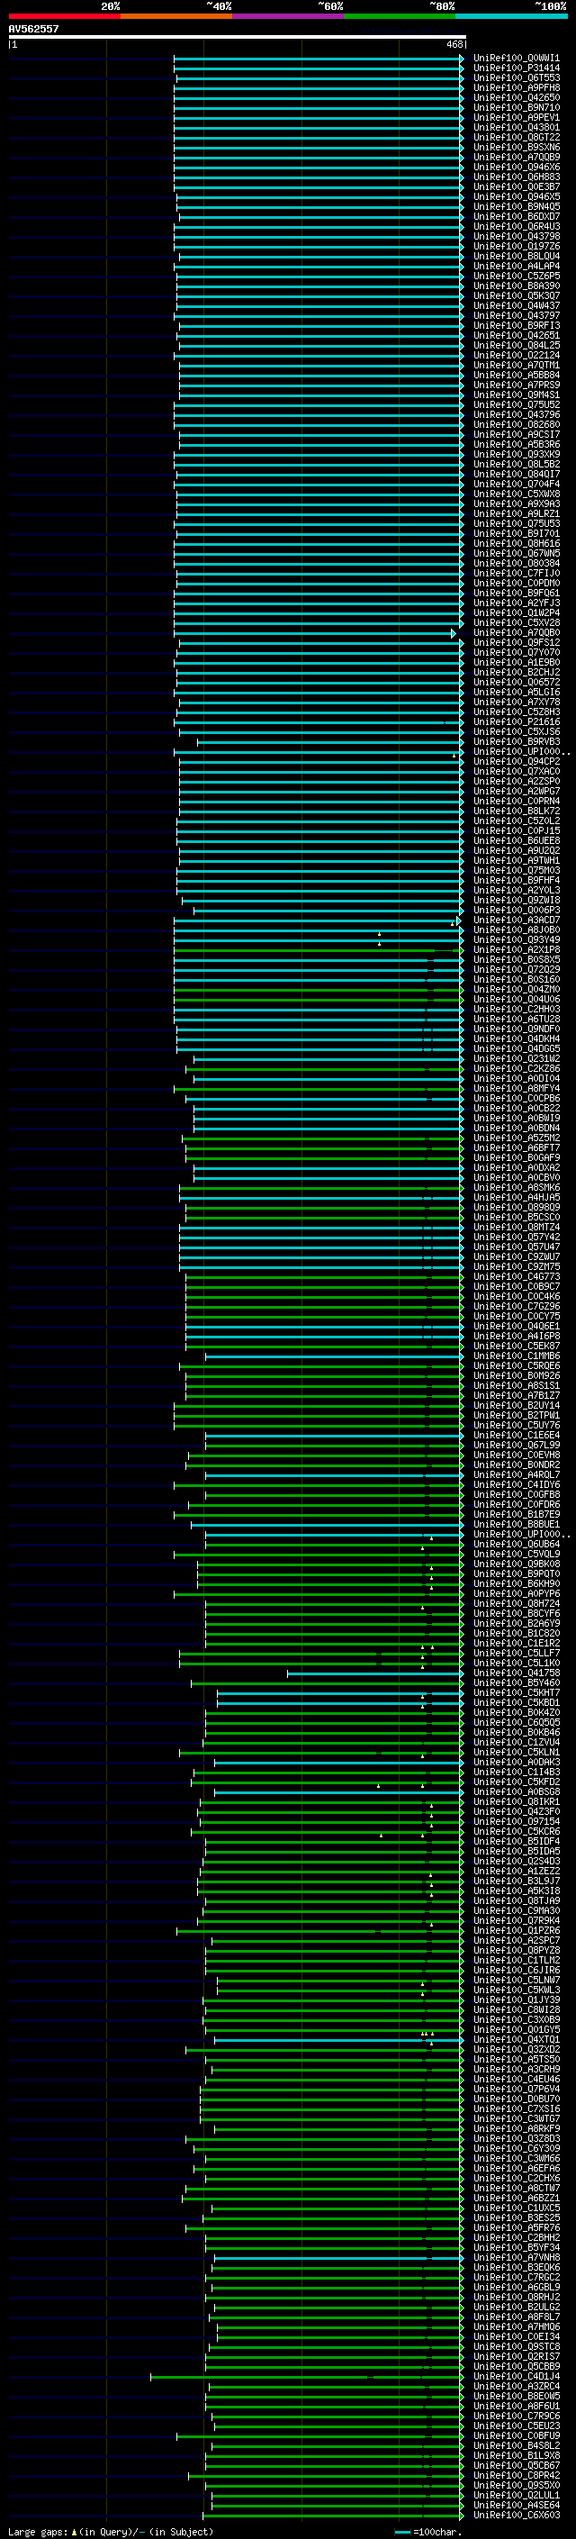Select the UniRef100_A5BB84 label
The image size is (576, 2539).
tap(517, 375)
